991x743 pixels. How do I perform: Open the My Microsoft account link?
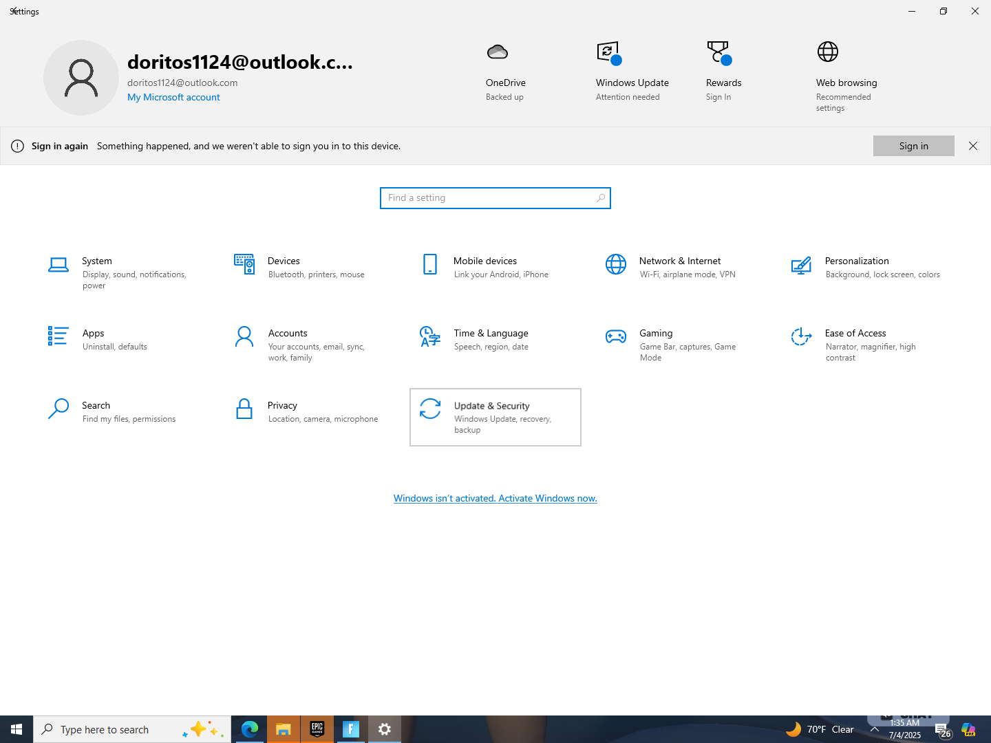[x=173, y=97]
